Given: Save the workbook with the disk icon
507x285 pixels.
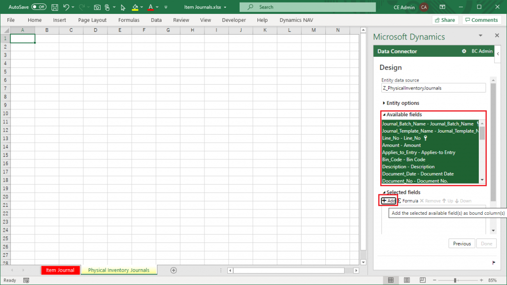Looking at the screenshot, I should coord(54,7).
